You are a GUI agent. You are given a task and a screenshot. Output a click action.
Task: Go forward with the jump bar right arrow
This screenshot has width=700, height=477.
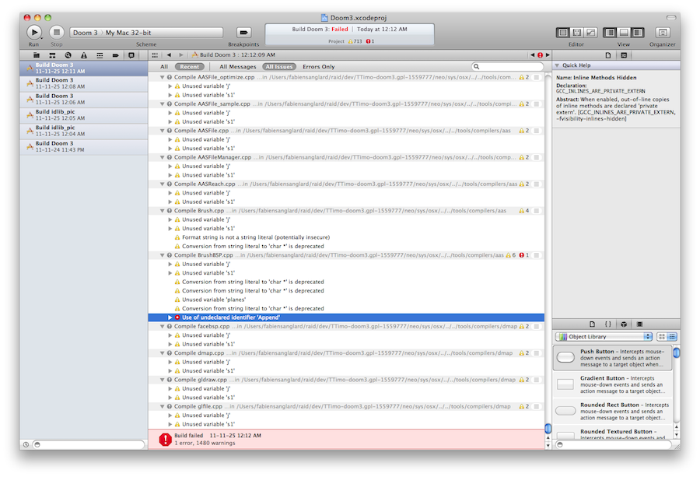(180, 55)
